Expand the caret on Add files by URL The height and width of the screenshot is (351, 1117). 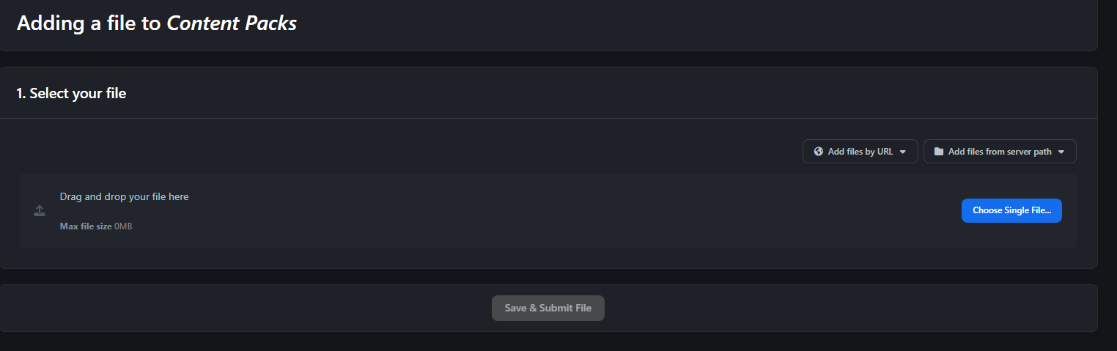point(902,152)
